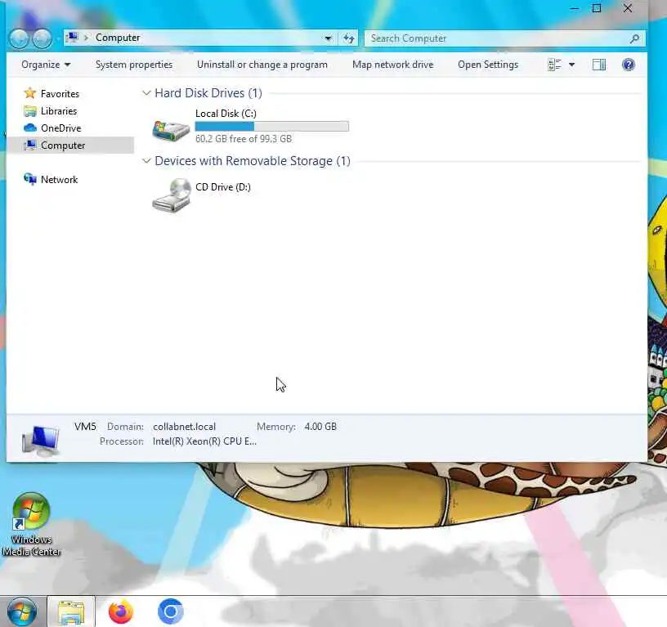Image resolution: width=667 pixels, height=627 pixels.
Task: Open the view options dropdown arrow
Action: (x=571, y=65)
